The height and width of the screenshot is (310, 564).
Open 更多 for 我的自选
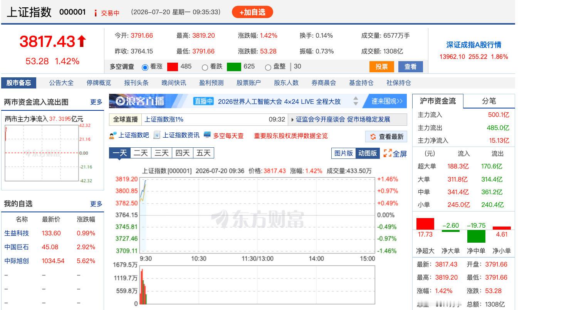[x=96, y=204]
